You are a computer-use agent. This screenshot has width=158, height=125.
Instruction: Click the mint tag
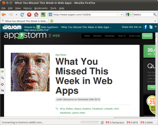click(x=116, y=109)
